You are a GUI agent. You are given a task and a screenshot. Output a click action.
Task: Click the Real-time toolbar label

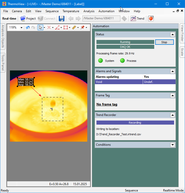click(x=9, y=19)
